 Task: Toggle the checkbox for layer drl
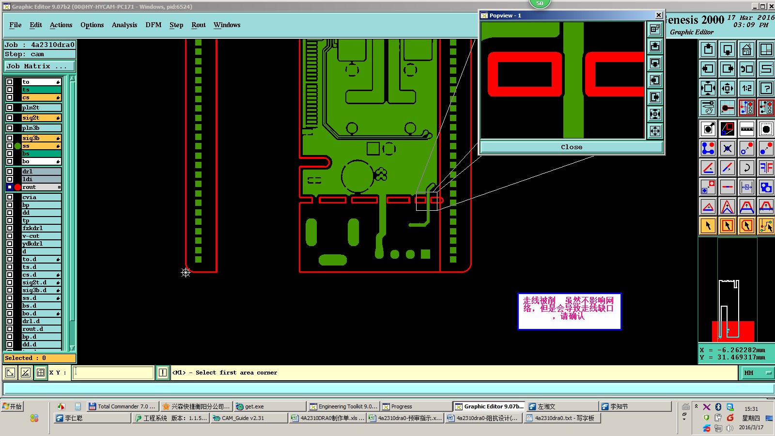click(10, 171)
